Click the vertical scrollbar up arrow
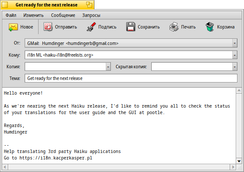244x172 pixels. [x=239, y=91]
